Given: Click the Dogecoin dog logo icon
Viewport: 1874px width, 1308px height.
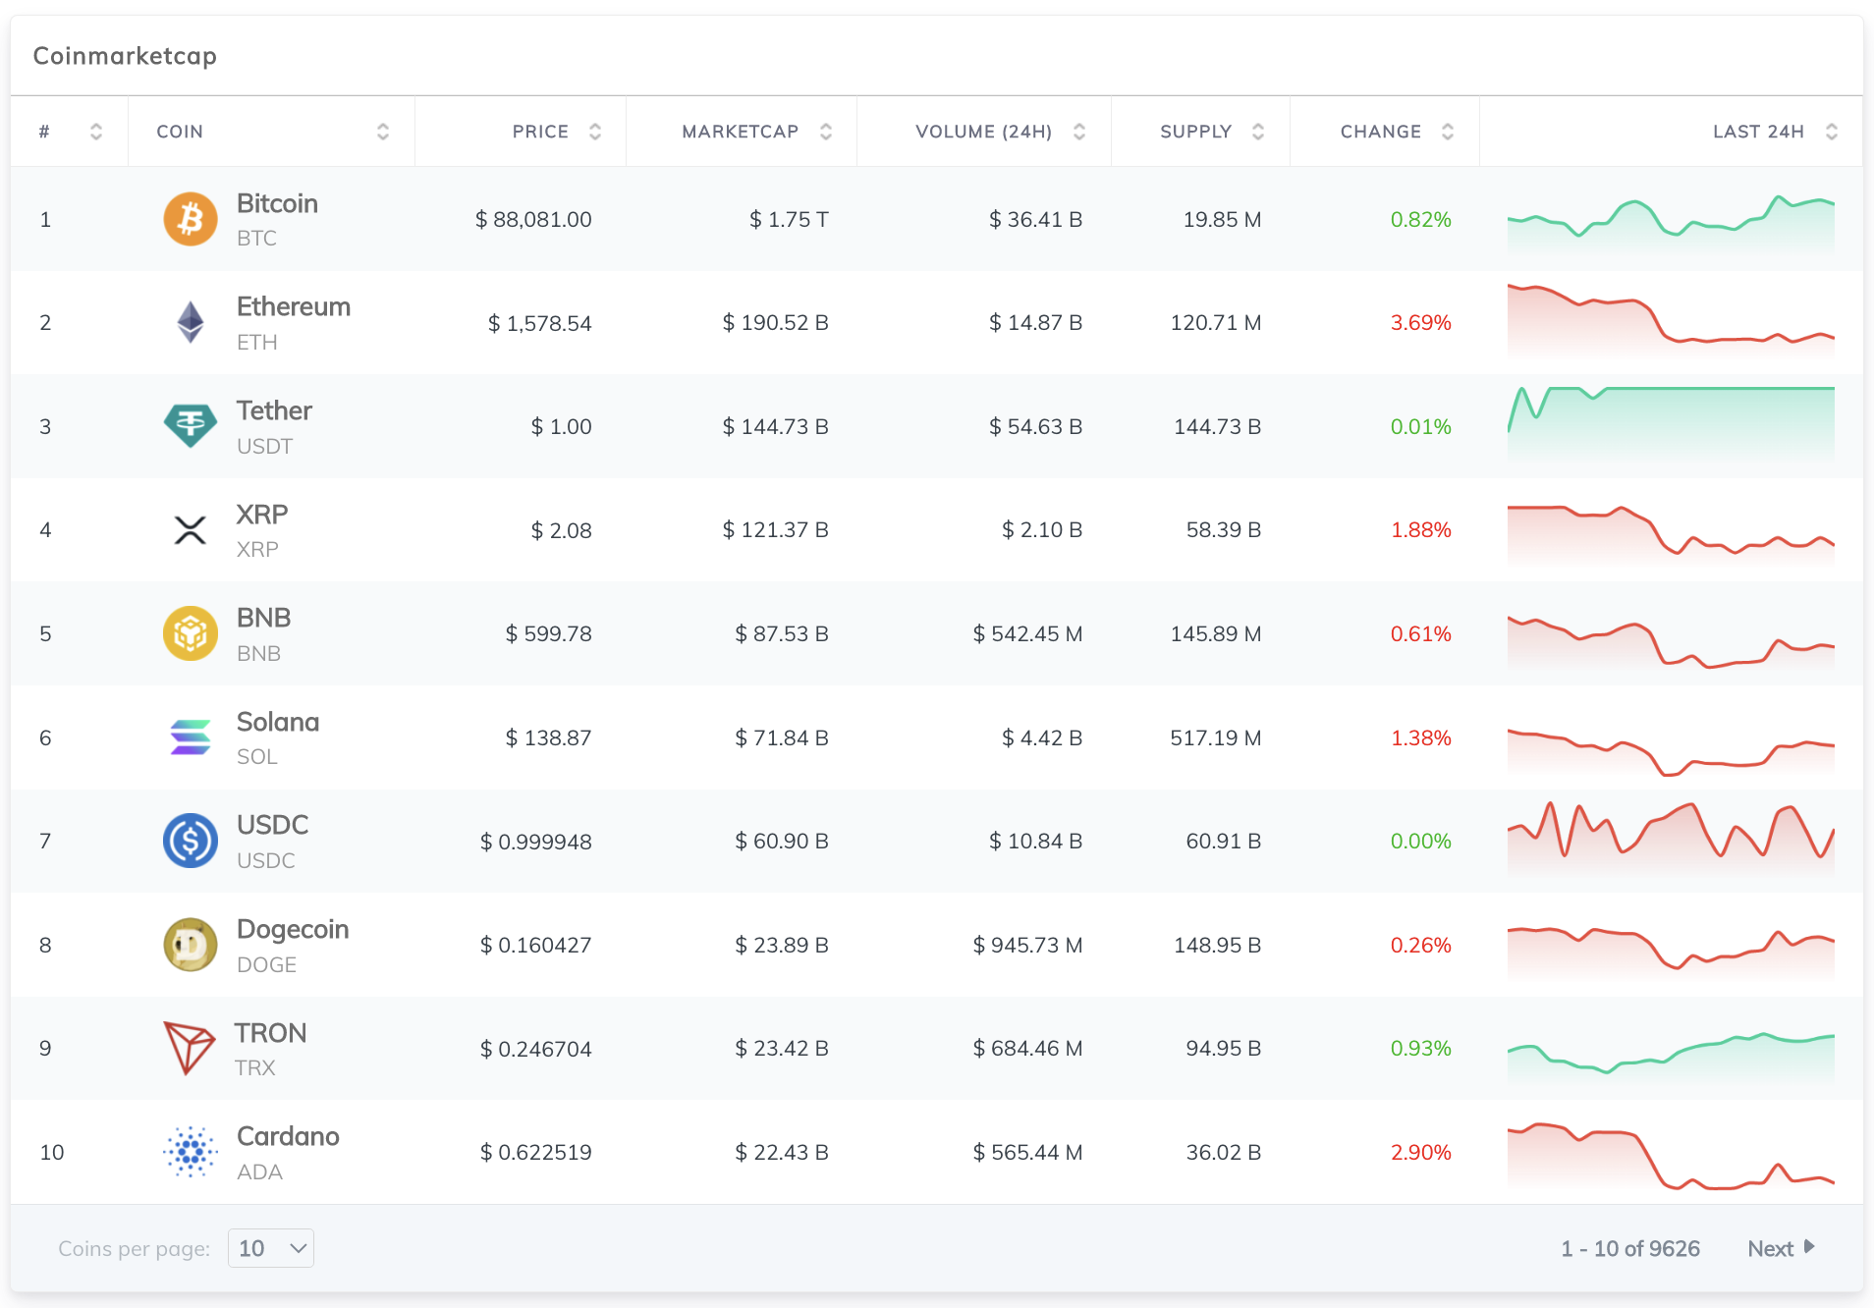Looking at the screenshot, I should pos(190,945).
